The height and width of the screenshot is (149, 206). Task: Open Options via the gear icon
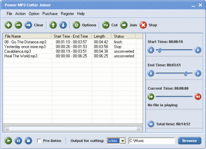(77, 25)
